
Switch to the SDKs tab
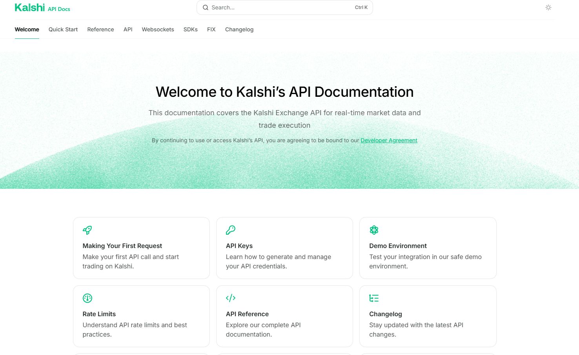pos(190,29)
